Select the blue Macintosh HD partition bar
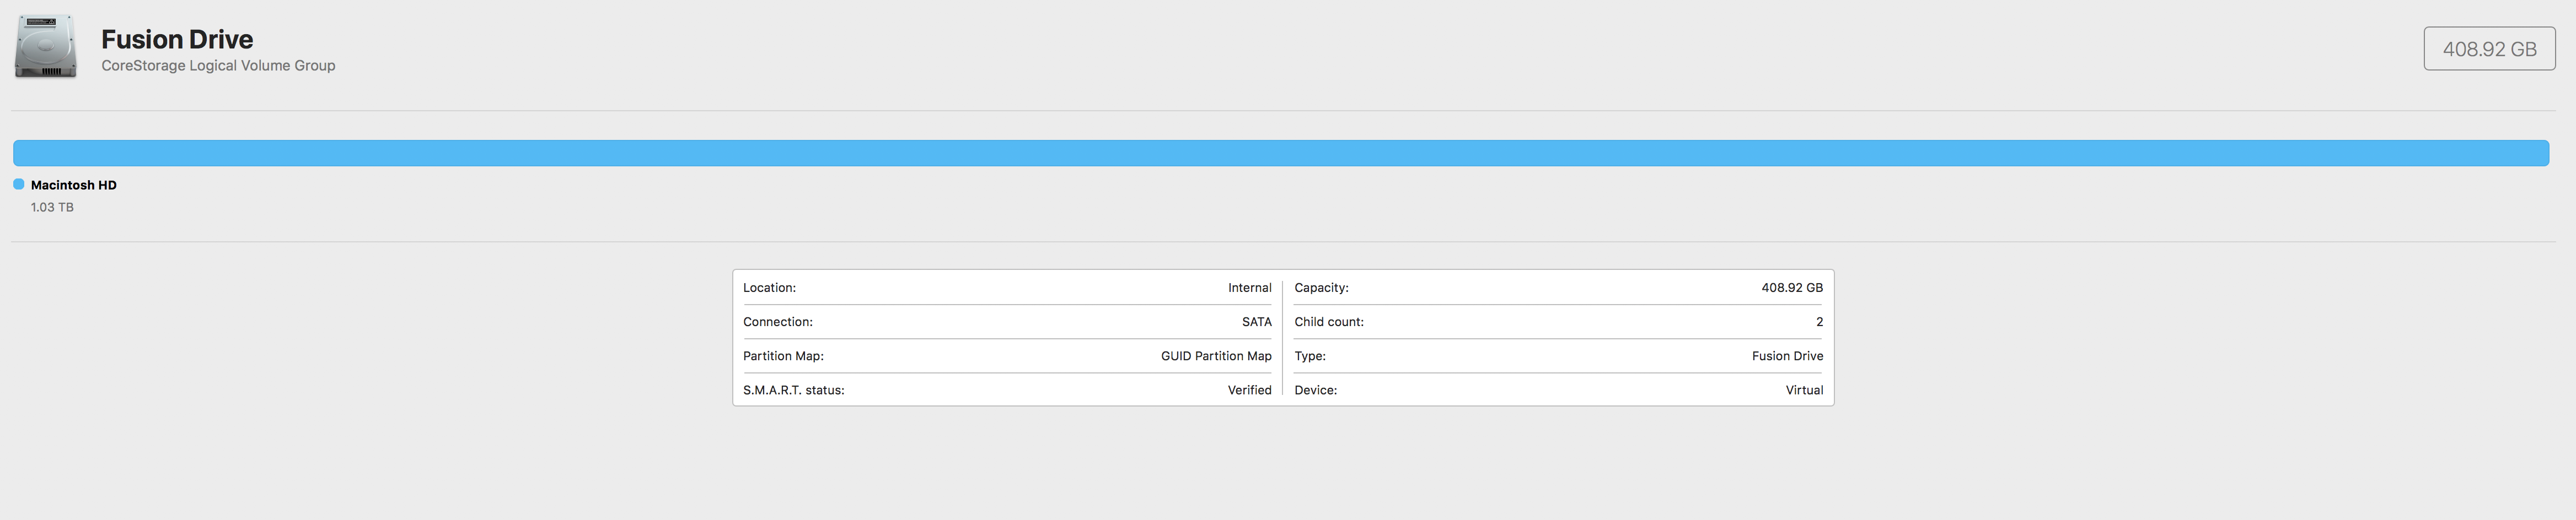The image size is (2576, 520). click(x=1281, y=153)
